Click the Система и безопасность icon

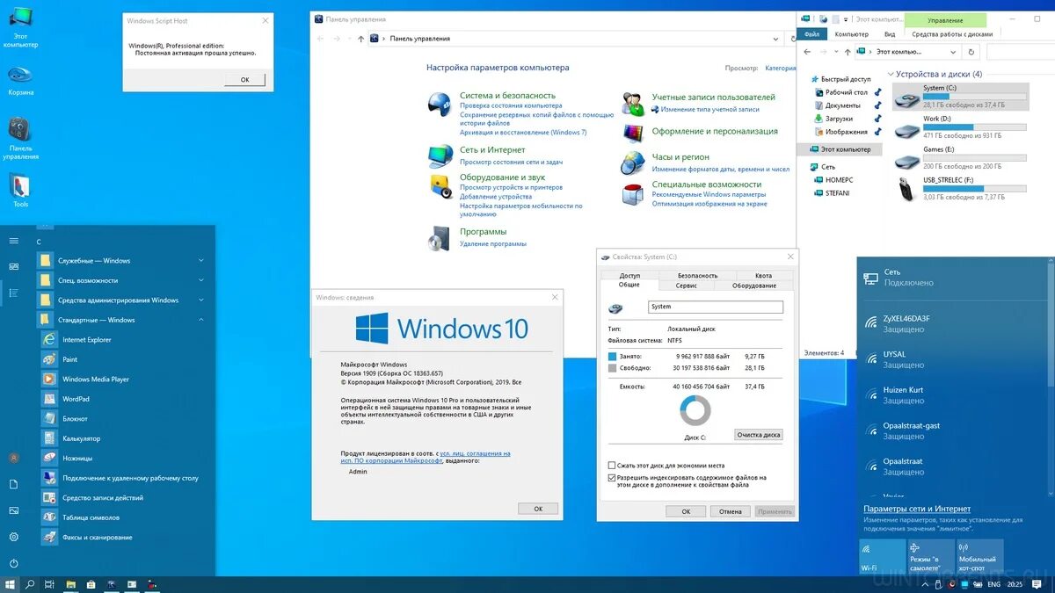(440, 103)
